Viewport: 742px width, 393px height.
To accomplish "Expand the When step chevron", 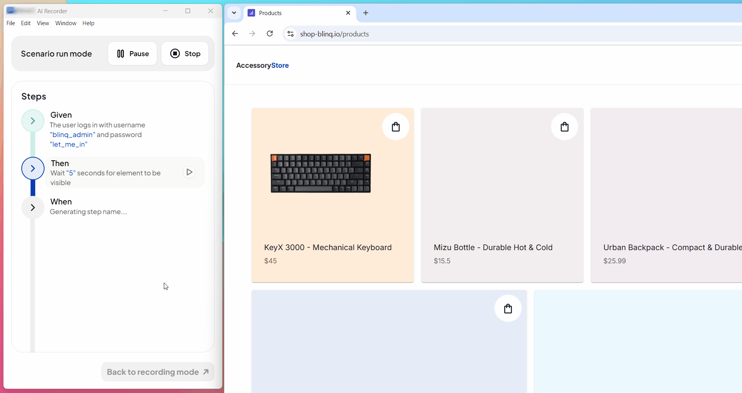I will (33, 208).
